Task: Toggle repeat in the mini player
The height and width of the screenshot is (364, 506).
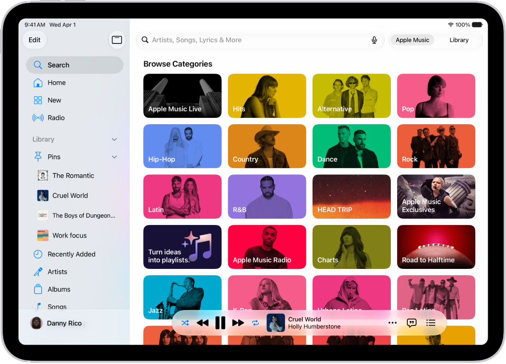Action: pyautogui.click(x=255, y=323)
